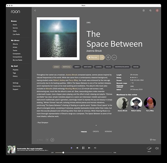This screenshot has width=167, height=163.
Task: Open the NEW AGE genre pill
Action: click(x=136, y=67)
